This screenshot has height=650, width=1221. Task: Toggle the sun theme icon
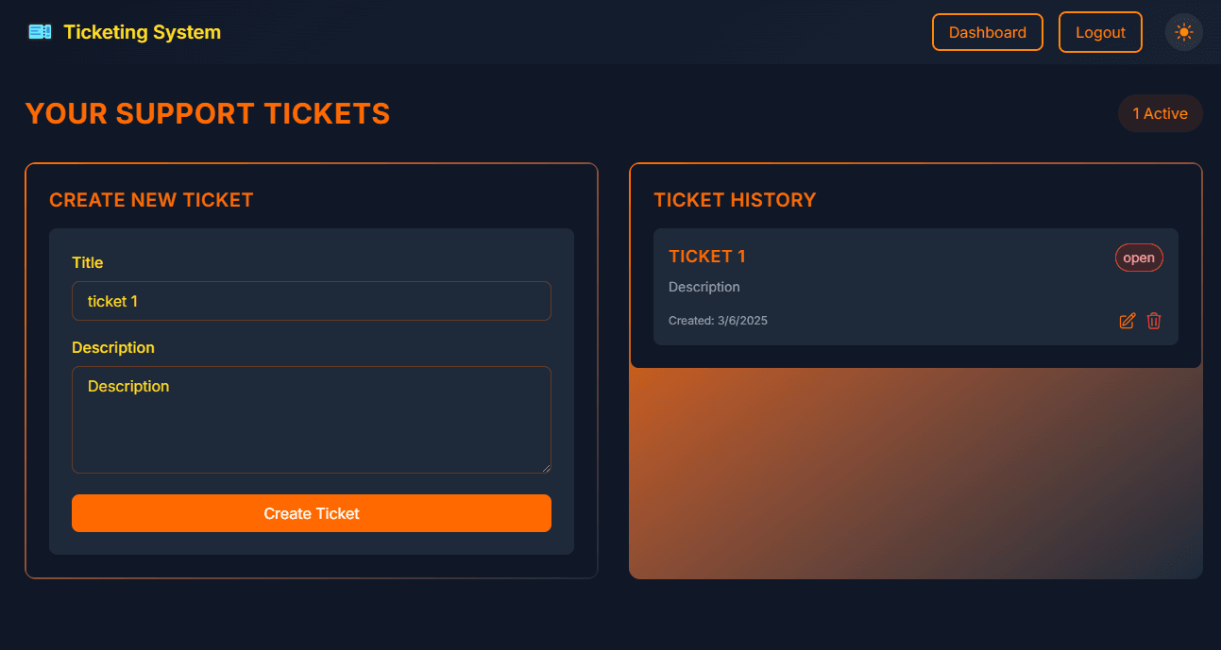[1183, 31]
